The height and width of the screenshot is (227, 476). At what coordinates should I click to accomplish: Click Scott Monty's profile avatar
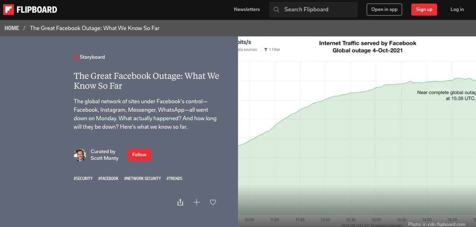coord(80,155)
